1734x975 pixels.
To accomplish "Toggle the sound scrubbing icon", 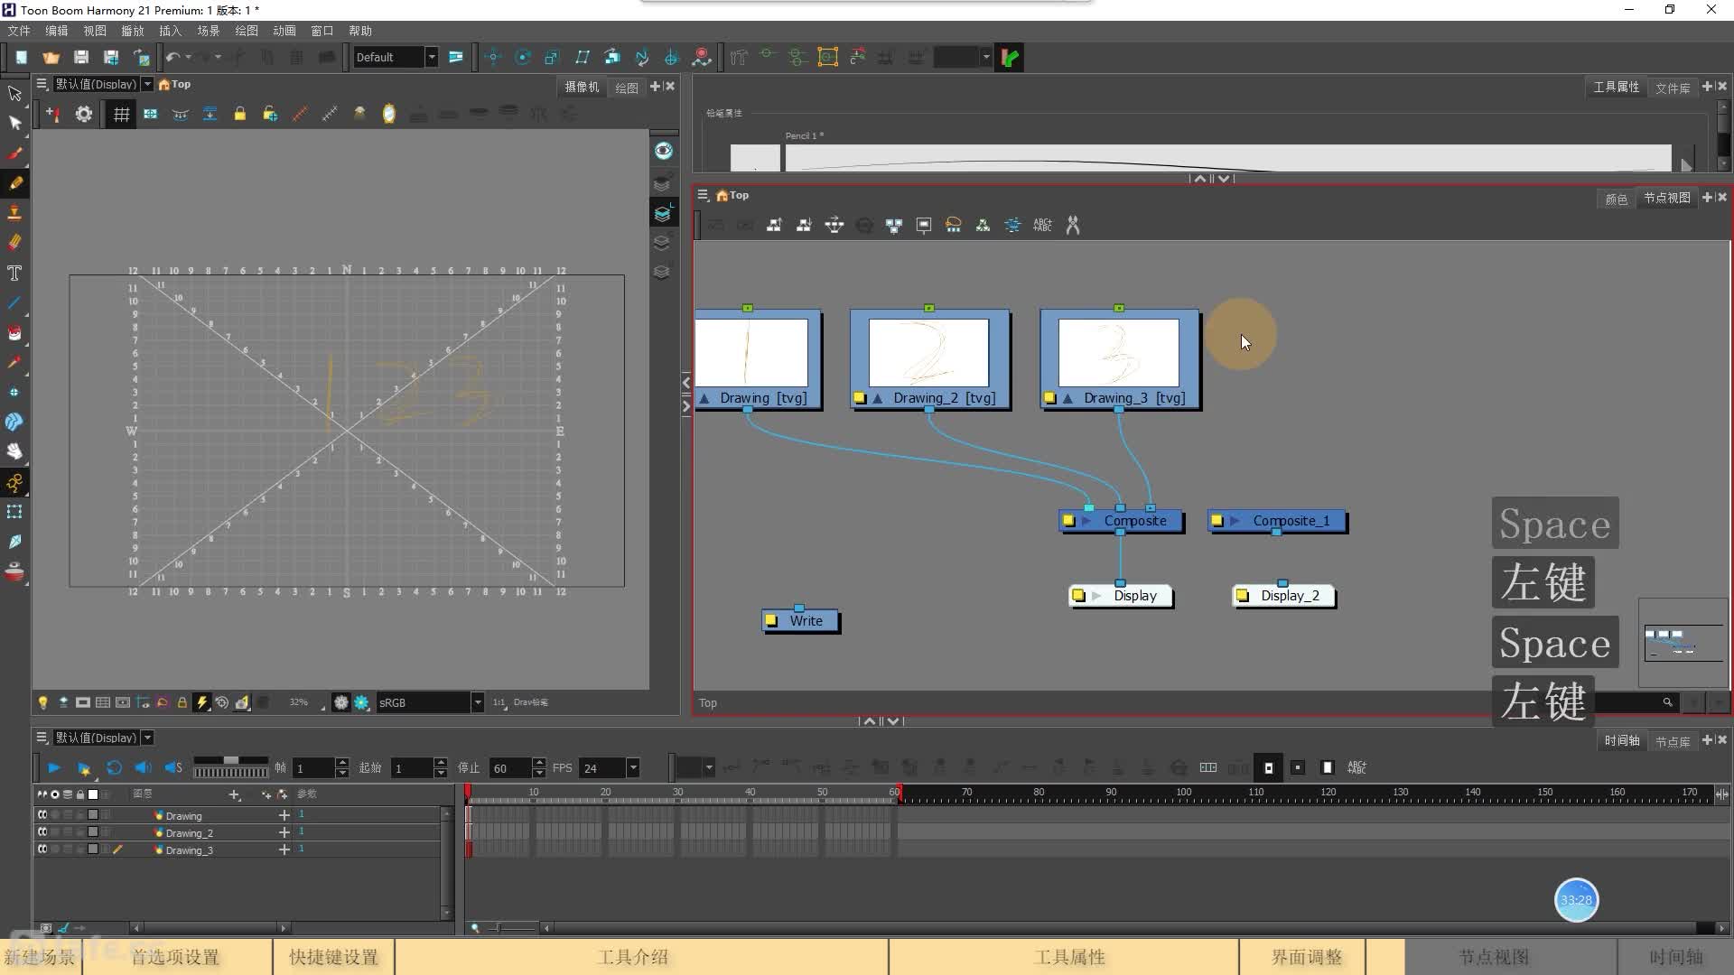I will click(x=173, y=768).
